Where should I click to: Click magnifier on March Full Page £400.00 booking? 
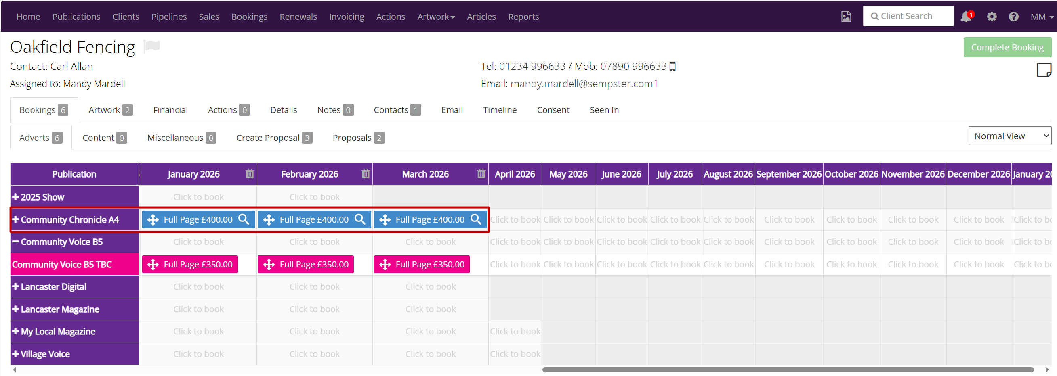[x=476, y=219]
